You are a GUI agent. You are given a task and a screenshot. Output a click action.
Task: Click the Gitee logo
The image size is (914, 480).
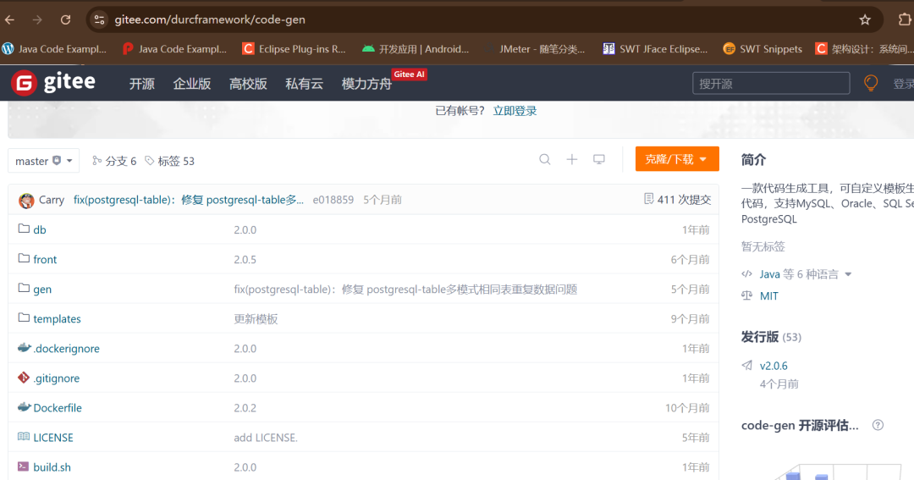(x=53, y=83)
